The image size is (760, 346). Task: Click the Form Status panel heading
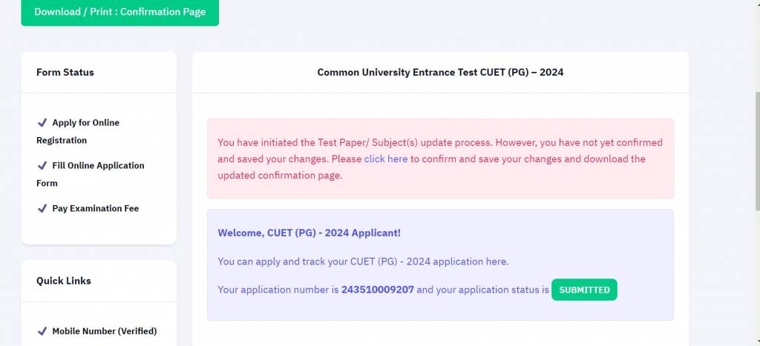coord(65,72)
